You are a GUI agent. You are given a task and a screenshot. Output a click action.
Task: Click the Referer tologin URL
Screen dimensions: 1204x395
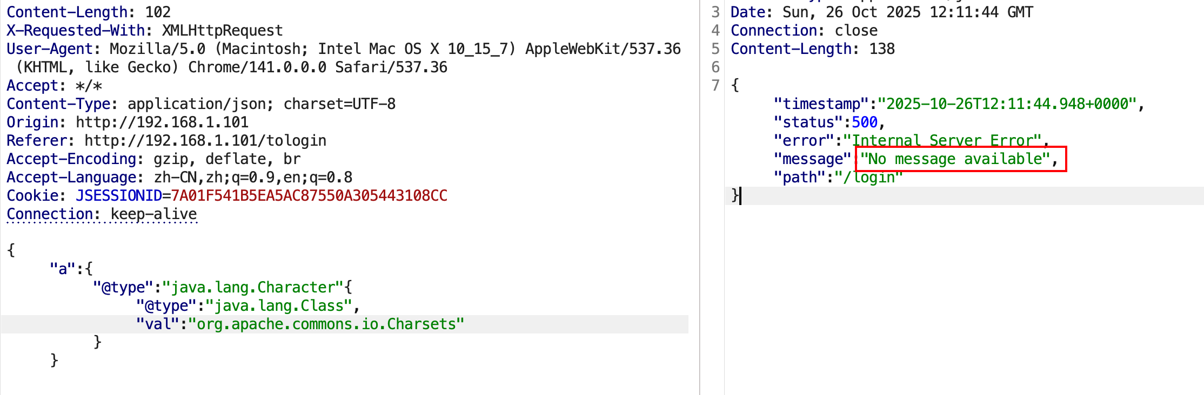pyautogui.click(x=205, y=140)
